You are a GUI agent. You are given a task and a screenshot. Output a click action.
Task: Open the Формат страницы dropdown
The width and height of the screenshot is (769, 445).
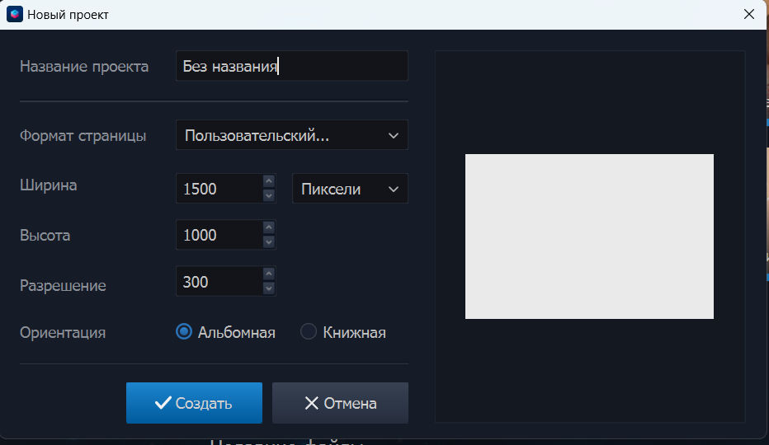pos(292,135)
